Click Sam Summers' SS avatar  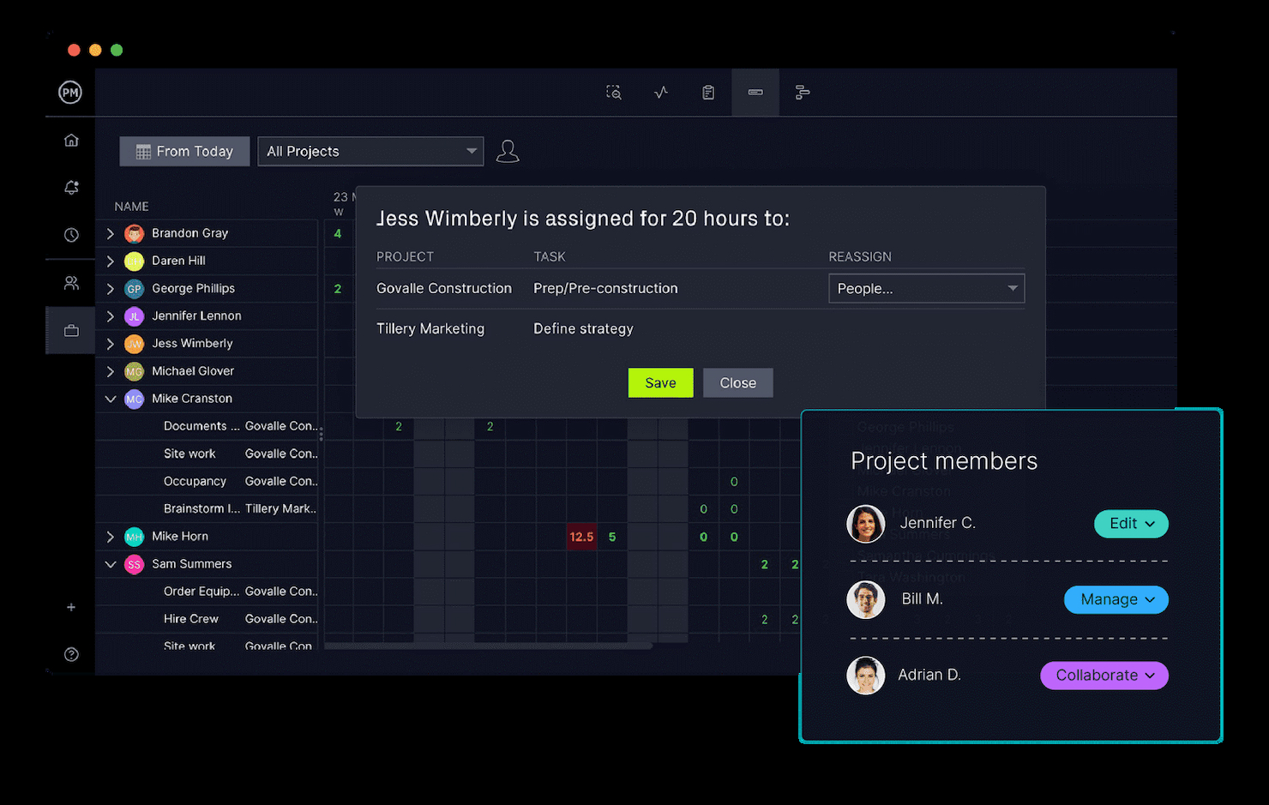[x=134, y=564]
